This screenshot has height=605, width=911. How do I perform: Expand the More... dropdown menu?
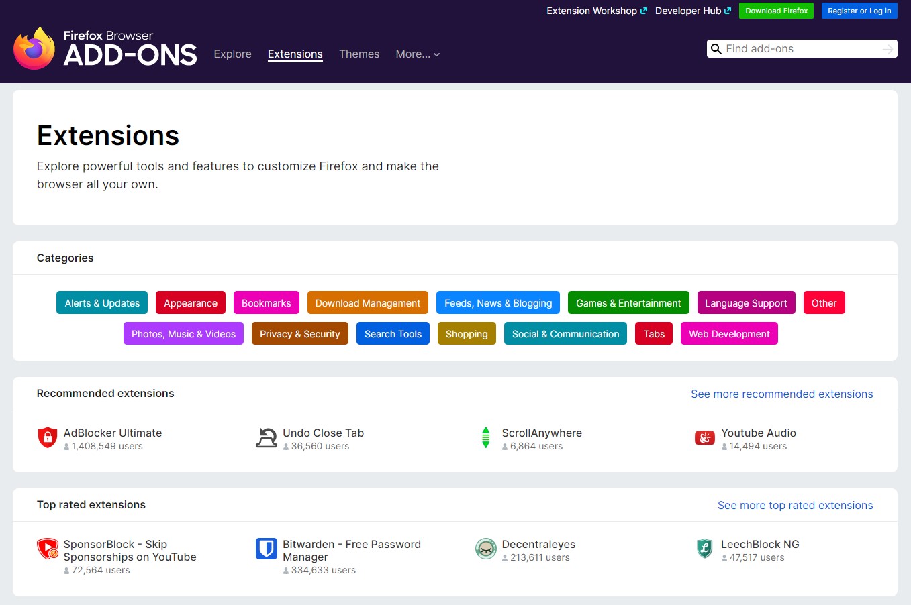coord(418,54)
